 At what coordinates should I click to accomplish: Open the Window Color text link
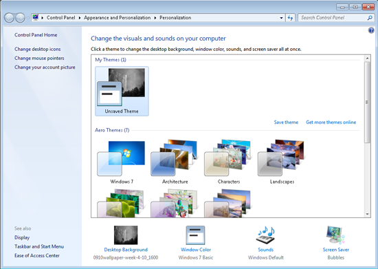196,250
